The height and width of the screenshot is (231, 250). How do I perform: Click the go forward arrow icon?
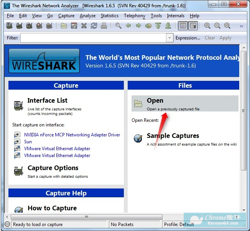tap(138, 26)
